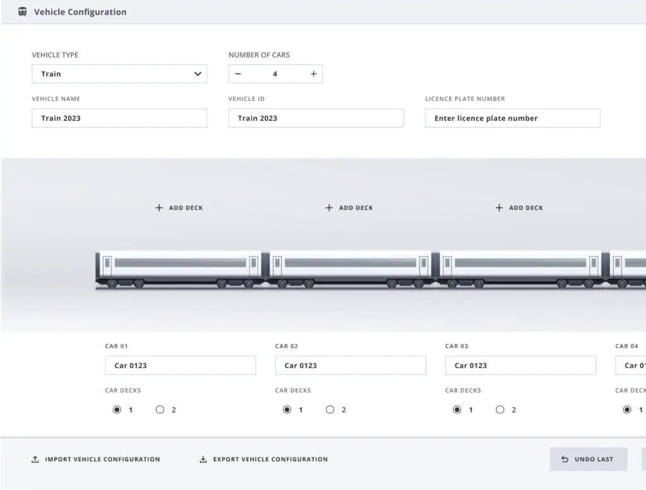Click the train icon beside Vehicle Configuration
646x490 pixels.
[23, 11]
